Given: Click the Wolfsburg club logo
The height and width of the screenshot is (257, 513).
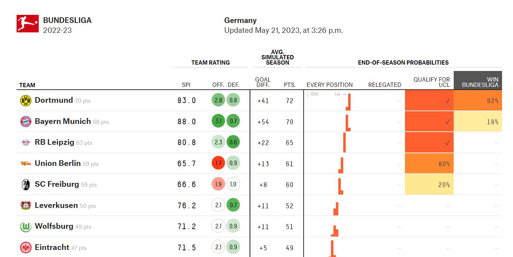Looking at the screenshot, I should (26, 227).
